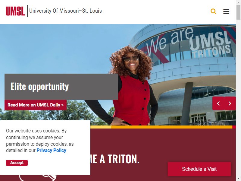Click the vertical scrollbar thumb
Viewport: 241px width, 181px height.
click(x=238, y=12)
